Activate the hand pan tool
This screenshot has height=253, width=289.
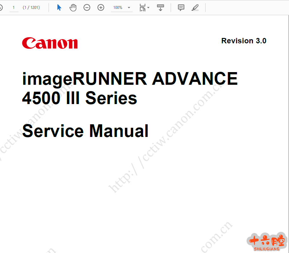click(x=73, y=8)
